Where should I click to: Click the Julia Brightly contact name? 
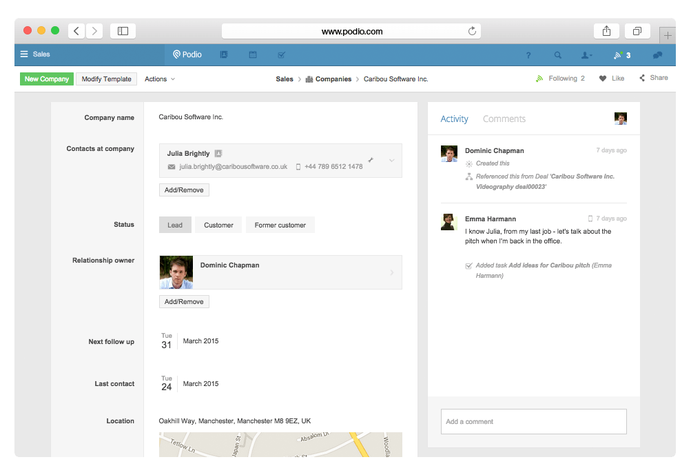(x=188, y=154)
